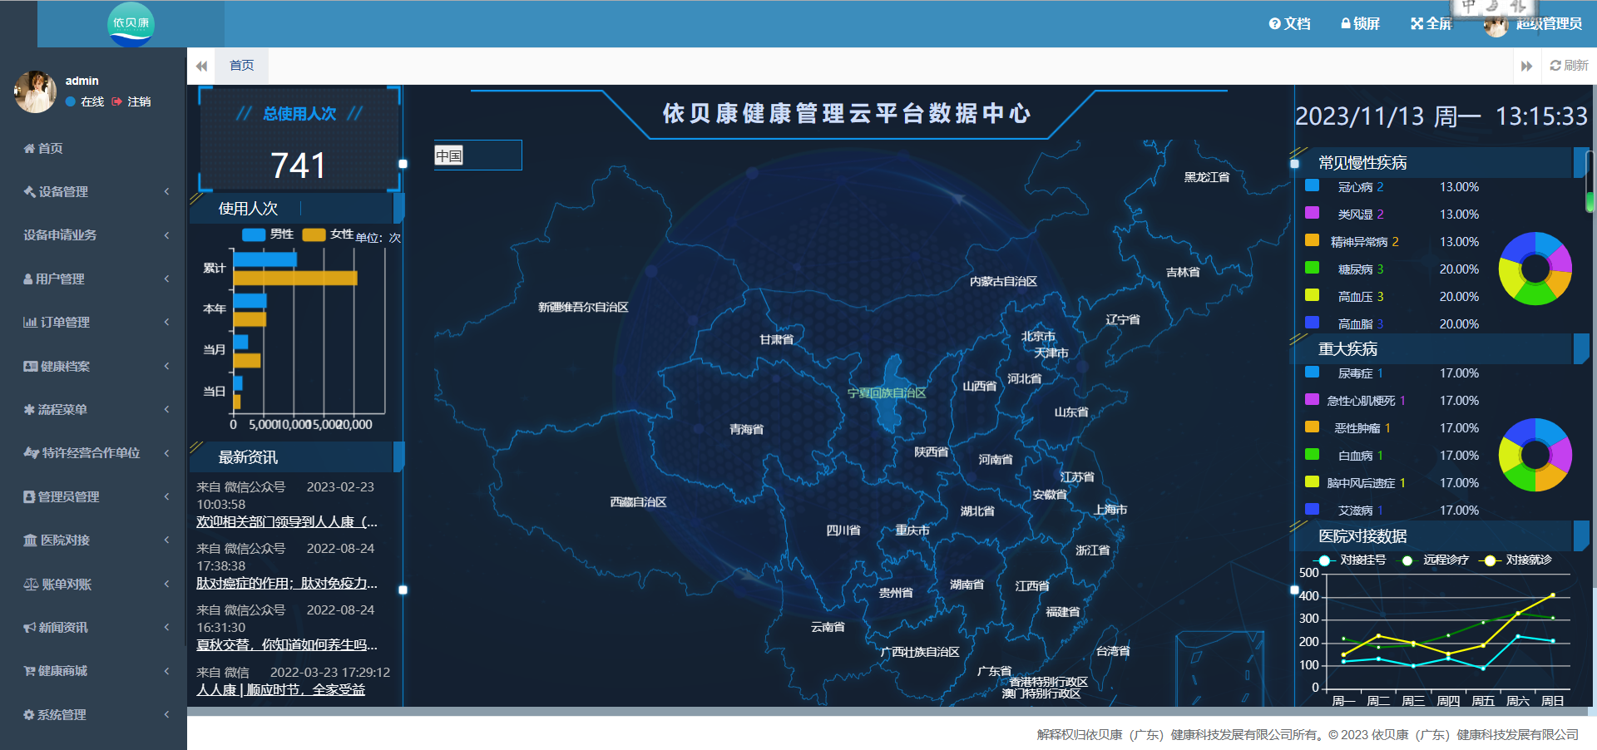Toggle 男性 series in bar chart legend
Viewport: 1597px width, 750px height.
coord(268,234)
